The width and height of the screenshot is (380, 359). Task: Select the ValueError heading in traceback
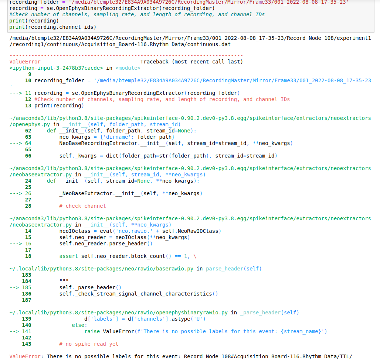pos(24,62)
